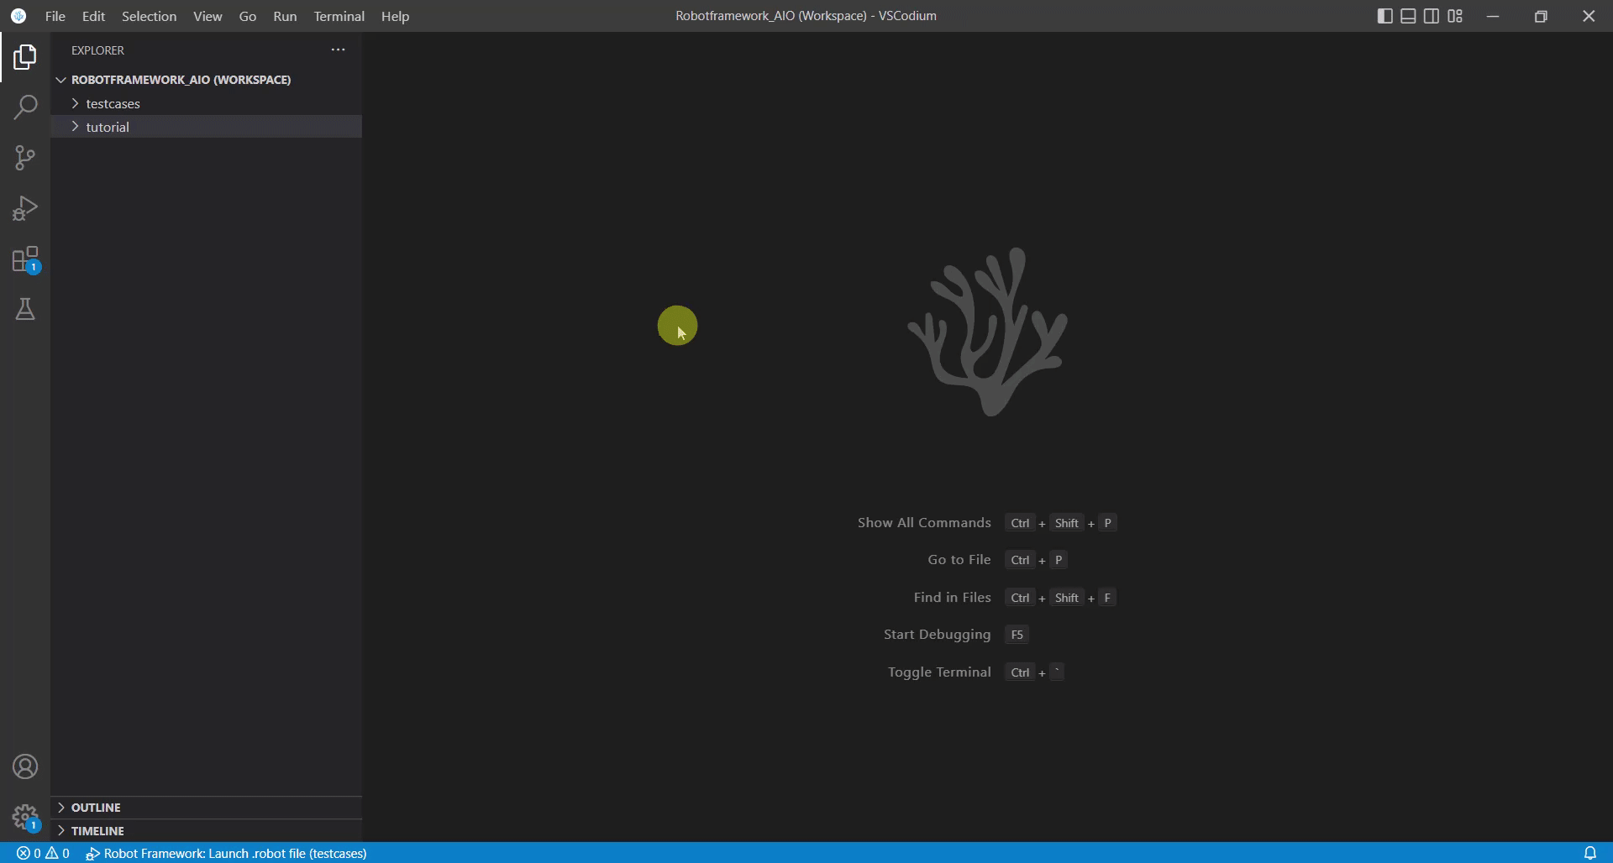Open the Manage settings gear icon
Image resolution: width=1613 pixels, height=863 pixels.
(x=25, y=816)
